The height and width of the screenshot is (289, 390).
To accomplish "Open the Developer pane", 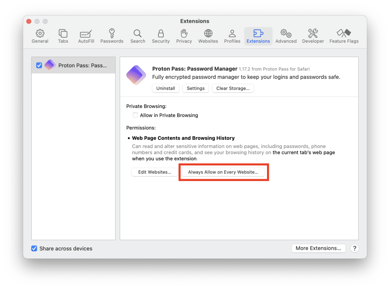I will click(313, 36).
